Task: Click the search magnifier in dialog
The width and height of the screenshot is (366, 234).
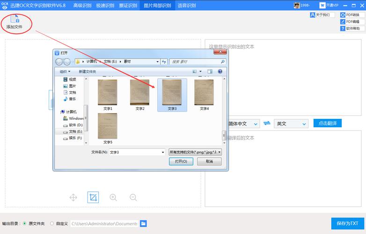Action: point(222,62)
